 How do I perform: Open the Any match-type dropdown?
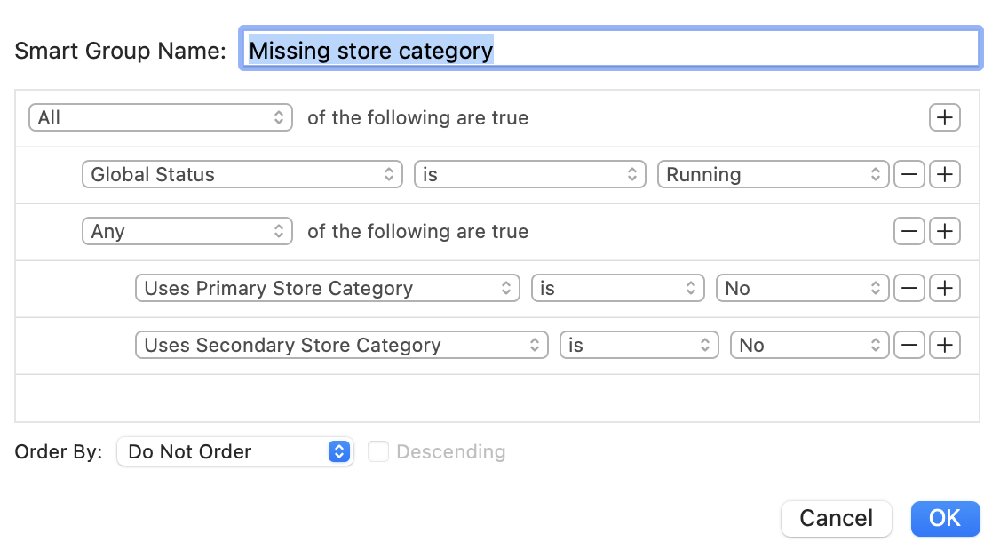[187, 231]
